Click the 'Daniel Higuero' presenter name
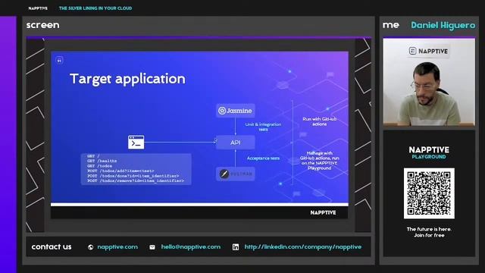 point(443,25)
